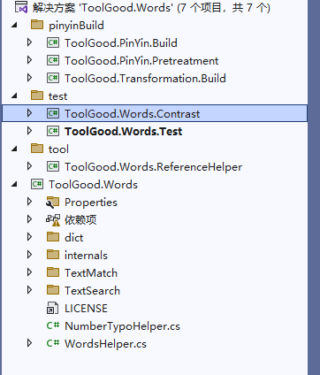The width and height of the screenshot is (320, 375).
Task: Collapse the test folder node
Action: (14, 96)
